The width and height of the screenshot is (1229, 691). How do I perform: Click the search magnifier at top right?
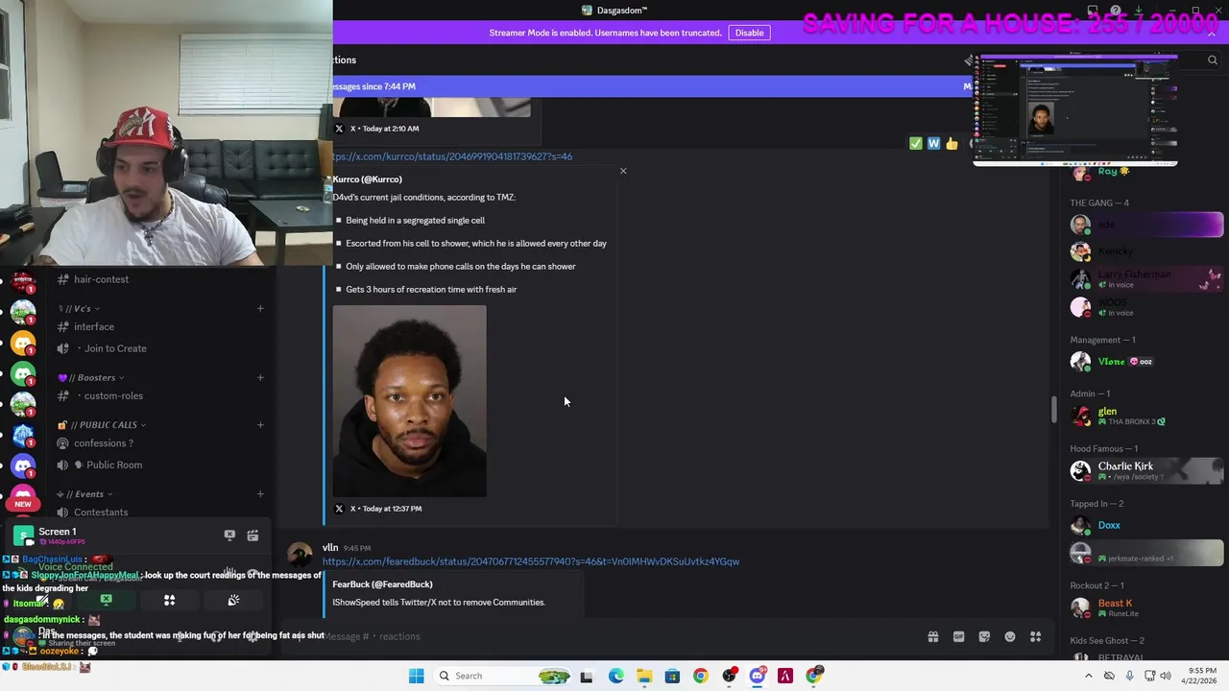pyautogui.click(x=1213, y=60)
